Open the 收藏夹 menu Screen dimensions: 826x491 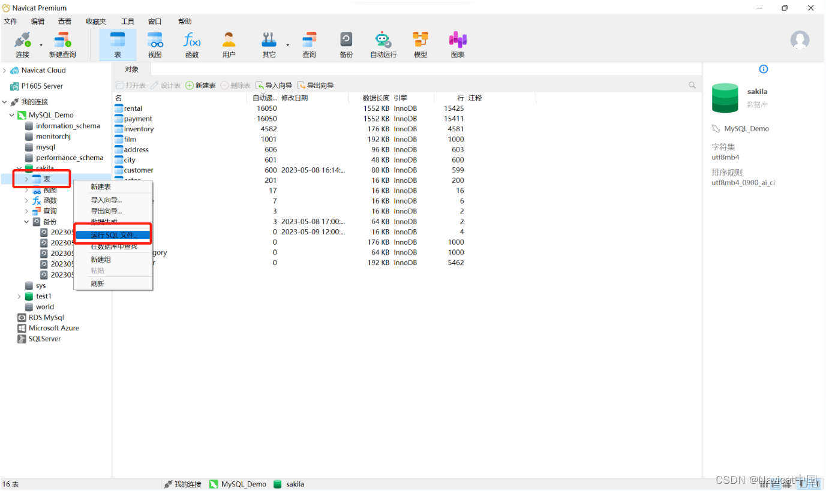coord(96,21)
